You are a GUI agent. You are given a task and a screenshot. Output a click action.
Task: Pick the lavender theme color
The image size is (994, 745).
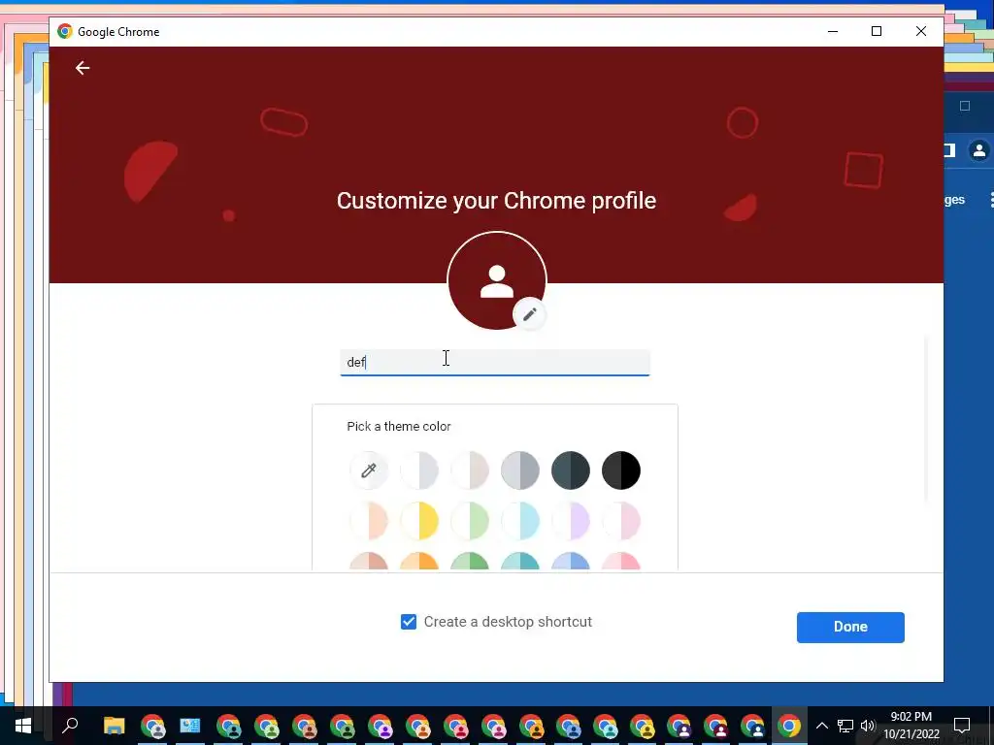[x=571, y=521]
